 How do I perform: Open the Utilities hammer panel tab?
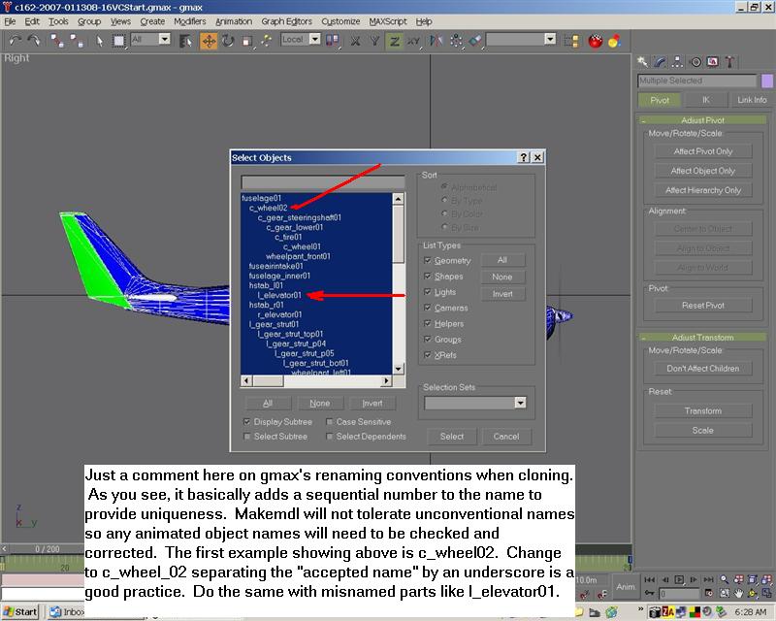point(730,61)
